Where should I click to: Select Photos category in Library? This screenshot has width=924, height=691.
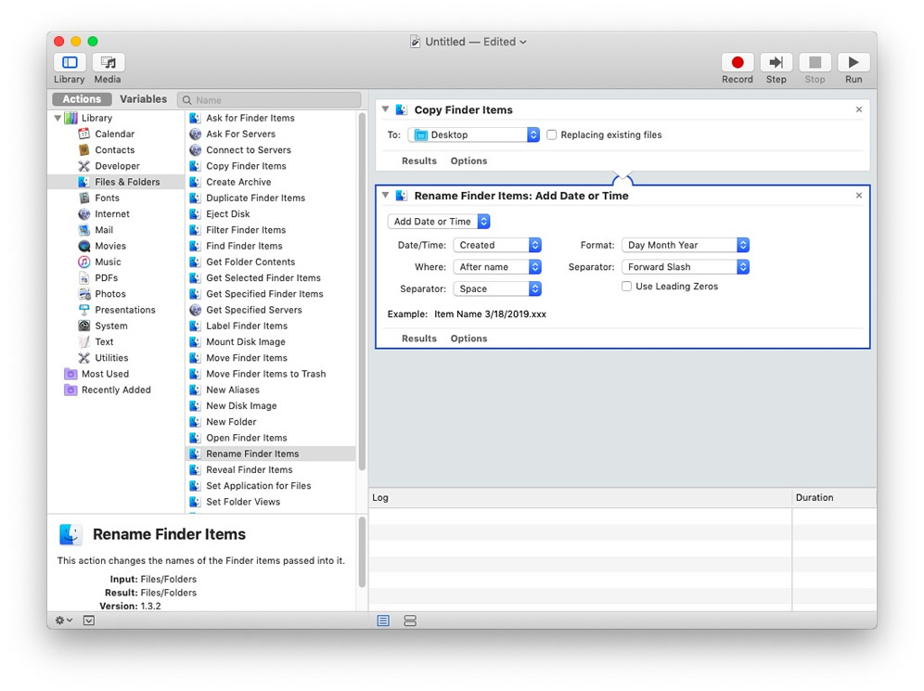point(110,293)
